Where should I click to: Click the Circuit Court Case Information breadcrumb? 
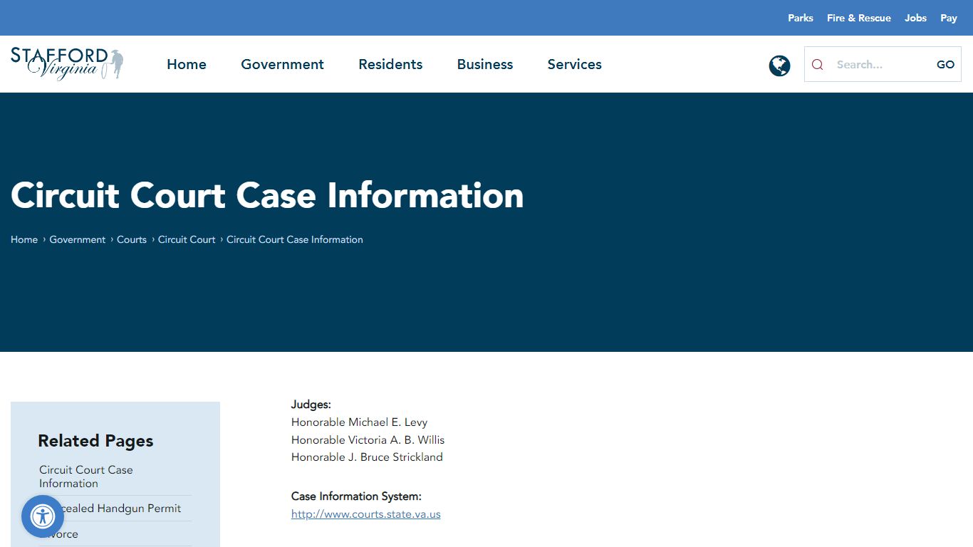click(x=295, y=239)
